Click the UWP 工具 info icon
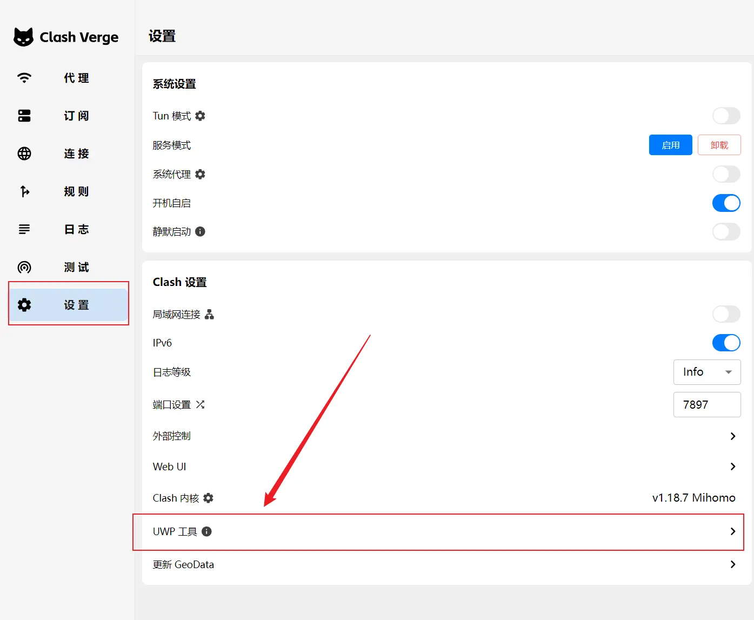754x620 pixels. pos(206,531)
